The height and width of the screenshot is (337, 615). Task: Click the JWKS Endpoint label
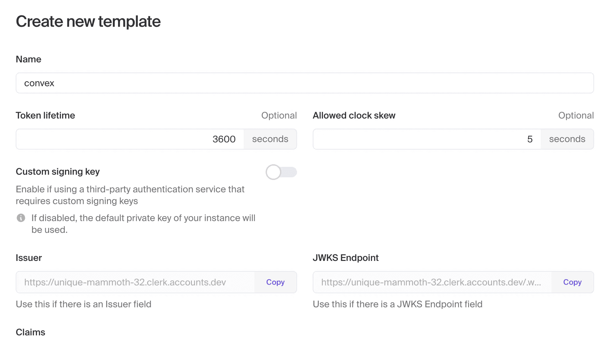point(345,258)
